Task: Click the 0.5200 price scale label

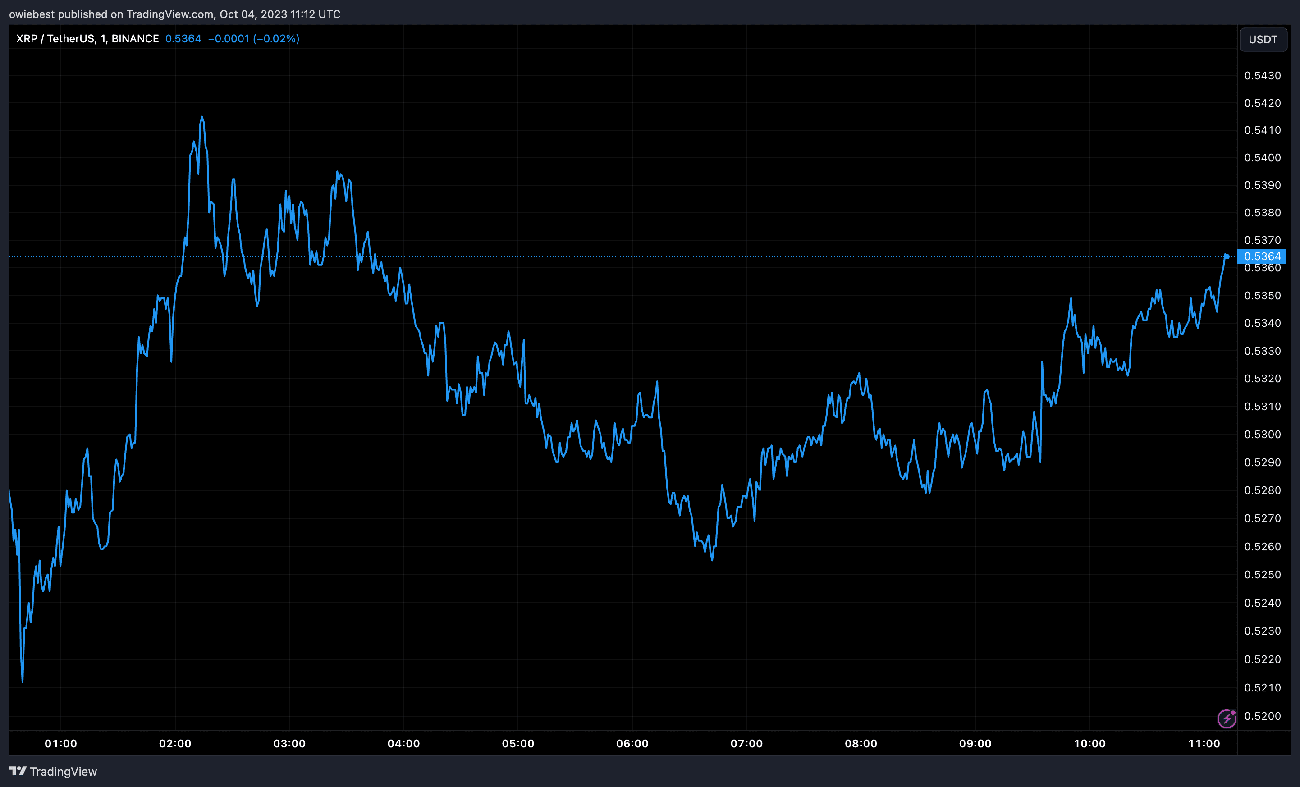Action: point(1262,716)
